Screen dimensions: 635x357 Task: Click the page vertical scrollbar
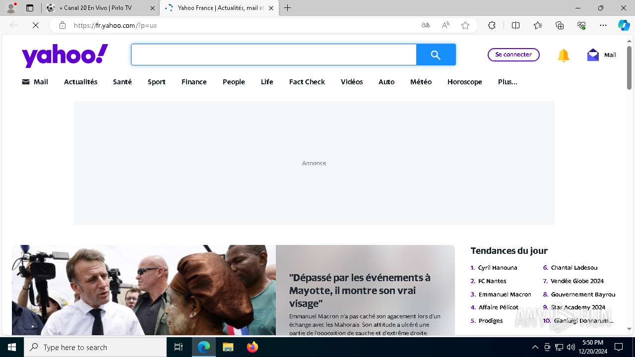629,68
